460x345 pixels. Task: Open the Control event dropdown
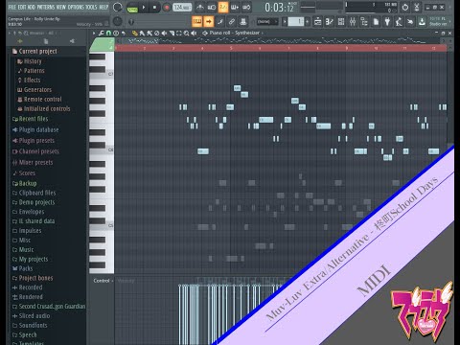click(x=103, y=281)
